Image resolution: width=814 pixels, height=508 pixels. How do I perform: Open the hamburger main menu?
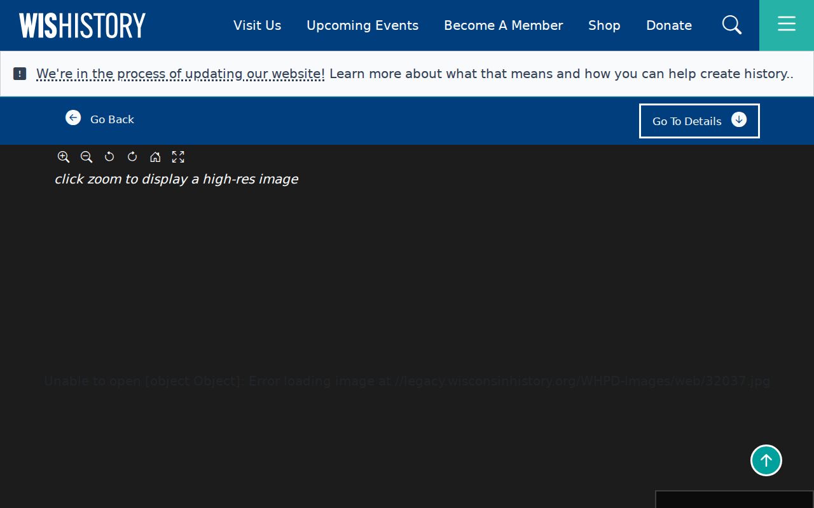point(787,24)
